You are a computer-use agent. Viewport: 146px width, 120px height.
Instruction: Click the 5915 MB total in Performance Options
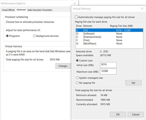(x=55, y=59)
